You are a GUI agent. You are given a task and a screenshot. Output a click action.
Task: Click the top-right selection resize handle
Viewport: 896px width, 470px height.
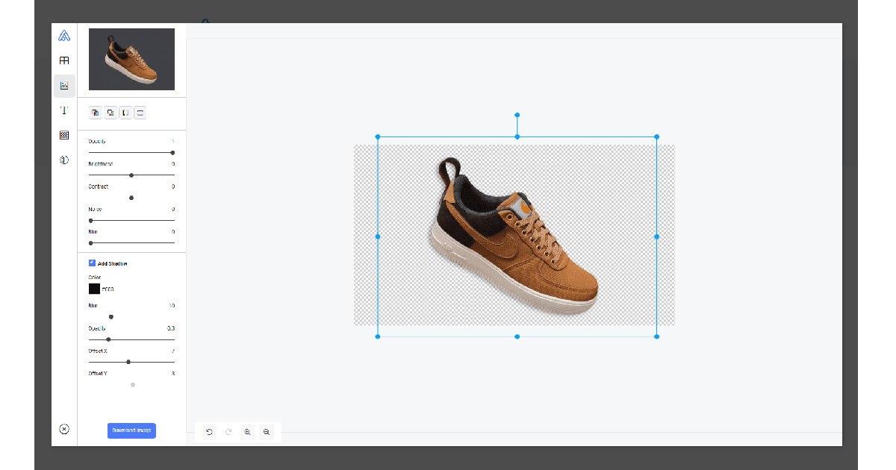[656, 137]
